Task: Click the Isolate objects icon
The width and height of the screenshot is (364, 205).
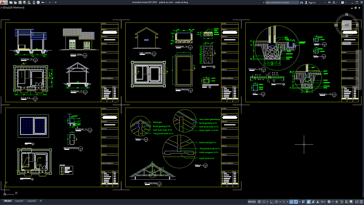Action: pos(342,202)
